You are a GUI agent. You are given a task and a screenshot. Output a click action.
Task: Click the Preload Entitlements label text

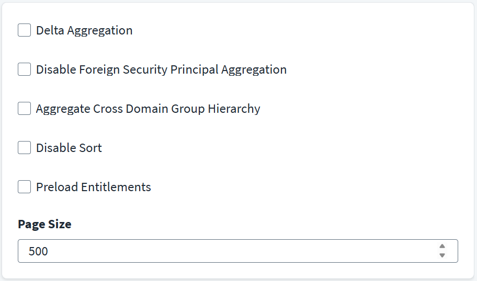93,187
